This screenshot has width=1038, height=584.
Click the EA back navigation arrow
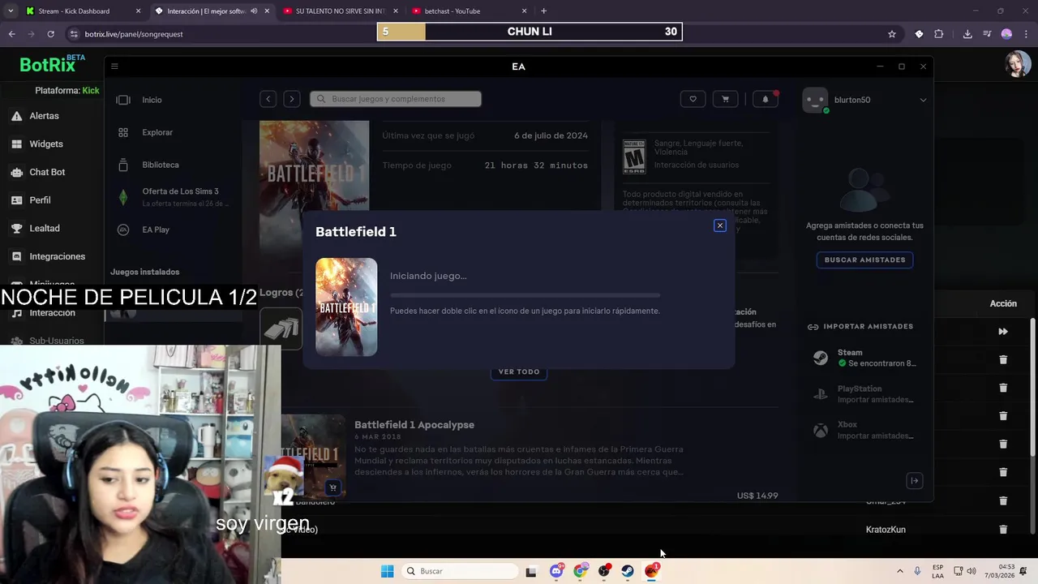pyautogui.click(x=268, y=99)
